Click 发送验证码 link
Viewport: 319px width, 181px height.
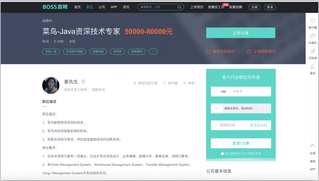(259, 125)
